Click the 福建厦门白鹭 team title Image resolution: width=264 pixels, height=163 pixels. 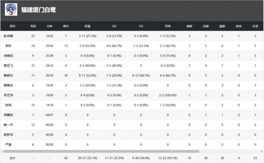click(x=38, y=10)
